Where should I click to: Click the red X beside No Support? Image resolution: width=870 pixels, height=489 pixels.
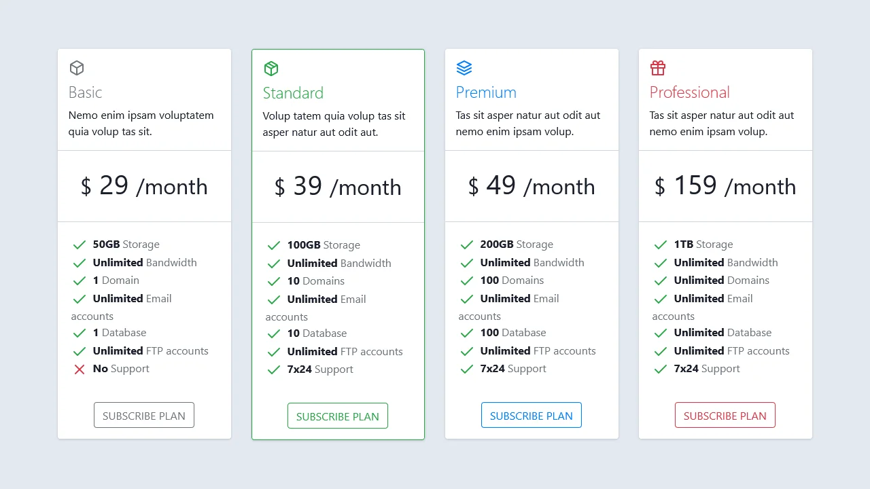click(x=79, y=369)
